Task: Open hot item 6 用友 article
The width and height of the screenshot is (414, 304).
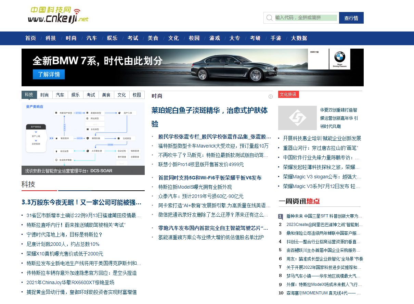Action: pyautogui.click(x=325, y=259)
